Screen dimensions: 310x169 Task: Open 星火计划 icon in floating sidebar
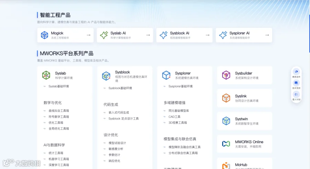point(296,94)
